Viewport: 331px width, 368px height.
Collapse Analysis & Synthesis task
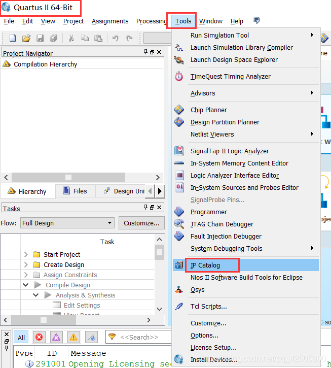[36, 295]
